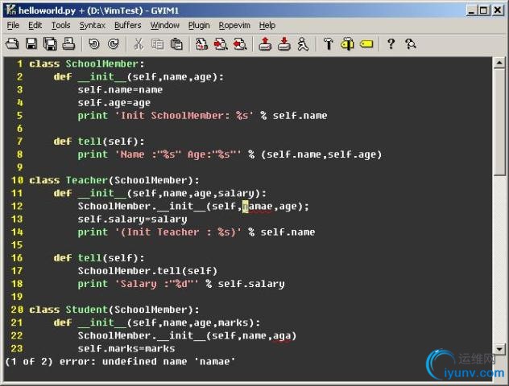509x386 pixels.
Task: Maximize the GVIM window
Action: (x=484, y=10)
